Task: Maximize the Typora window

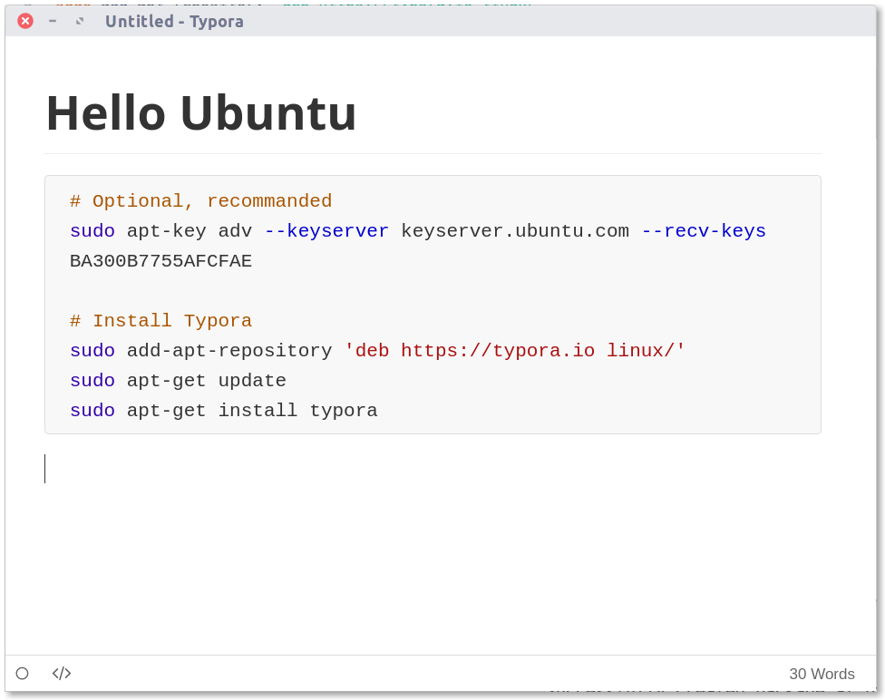Action: (x=80, y=21)
